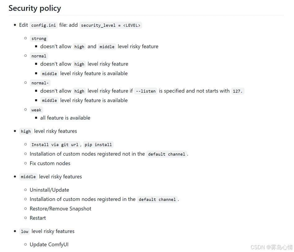Click the CSDN watermark text

point(271,247)
